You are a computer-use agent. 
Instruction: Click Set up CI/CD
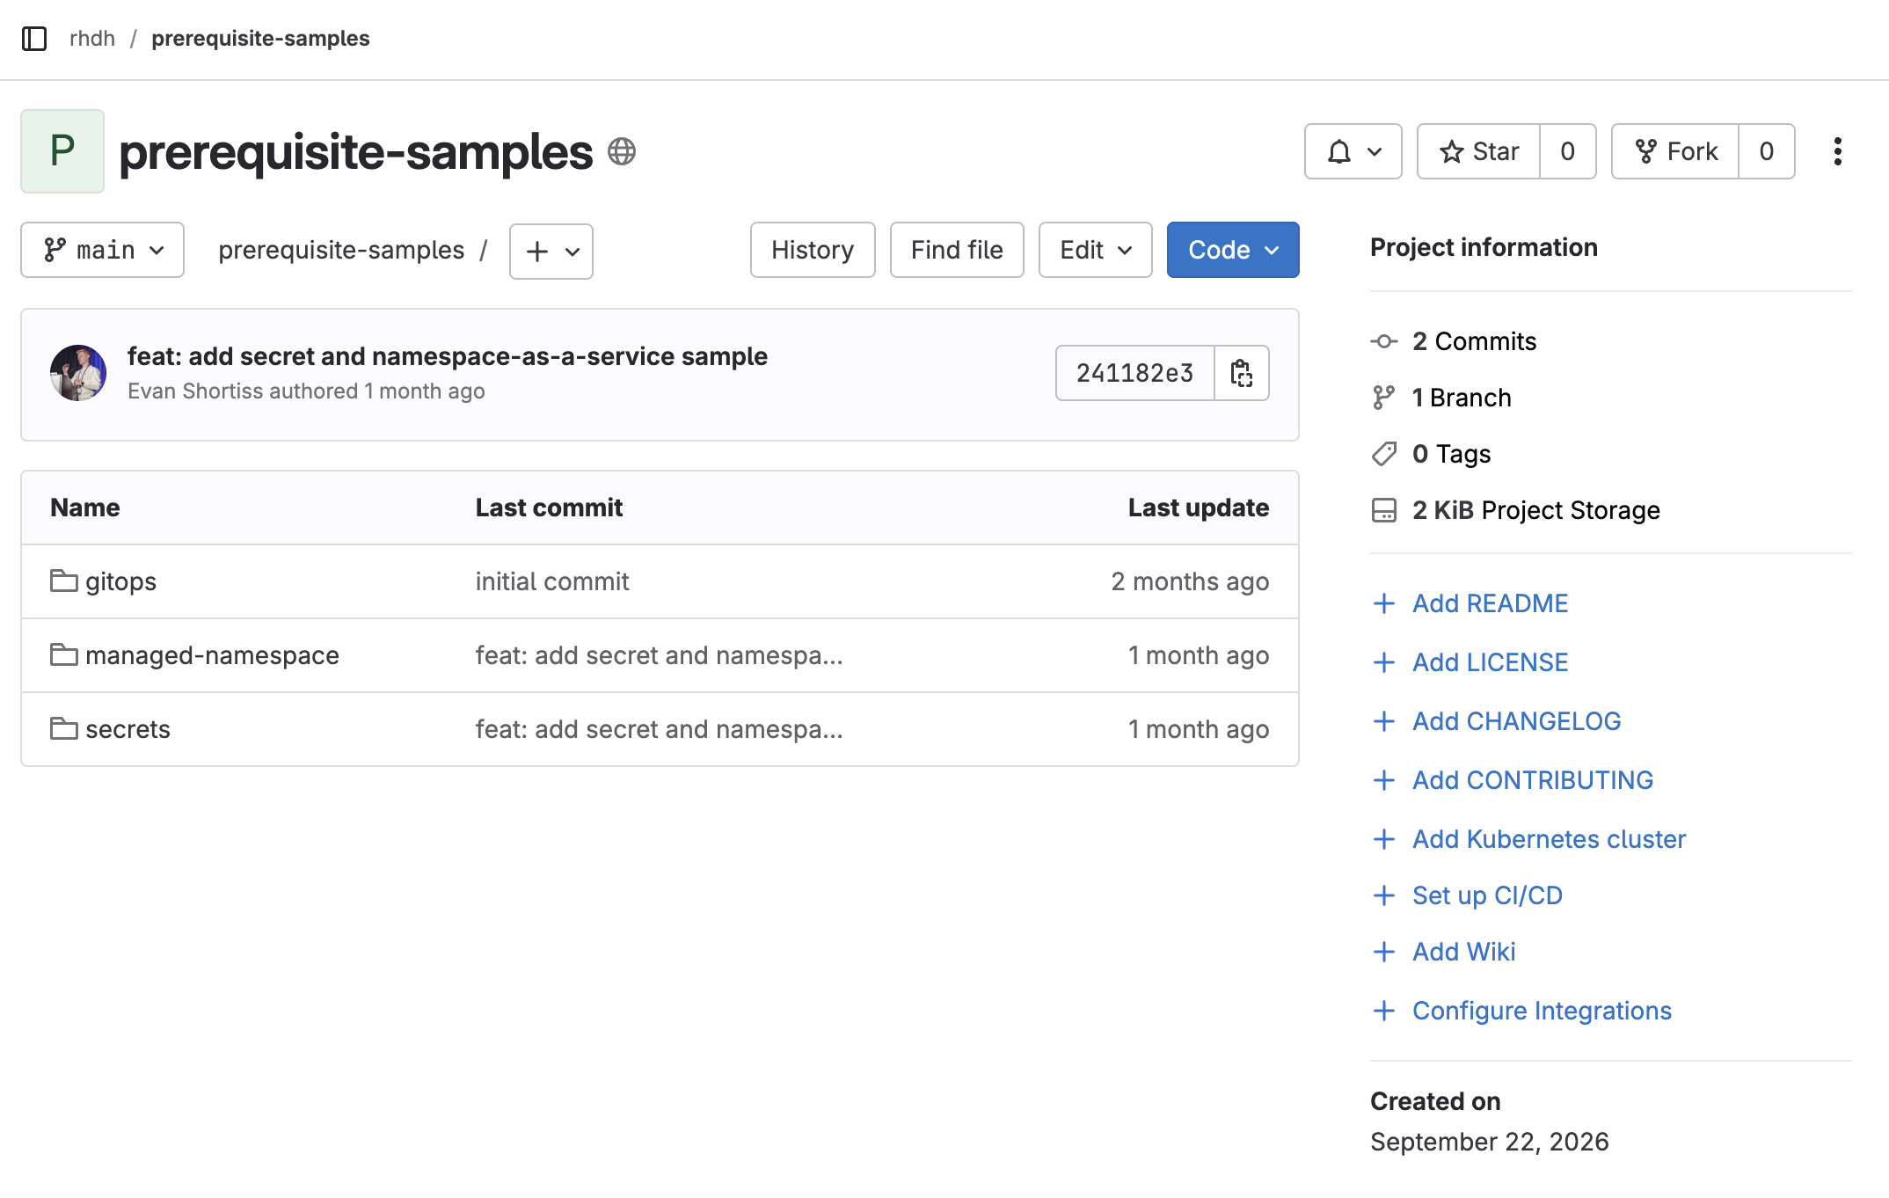coord(1487,895)
